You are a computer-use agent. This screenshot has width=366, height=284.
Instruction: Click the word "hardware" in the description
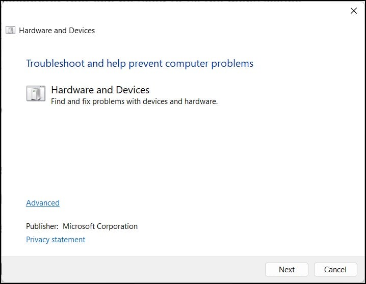coord(201,101)
